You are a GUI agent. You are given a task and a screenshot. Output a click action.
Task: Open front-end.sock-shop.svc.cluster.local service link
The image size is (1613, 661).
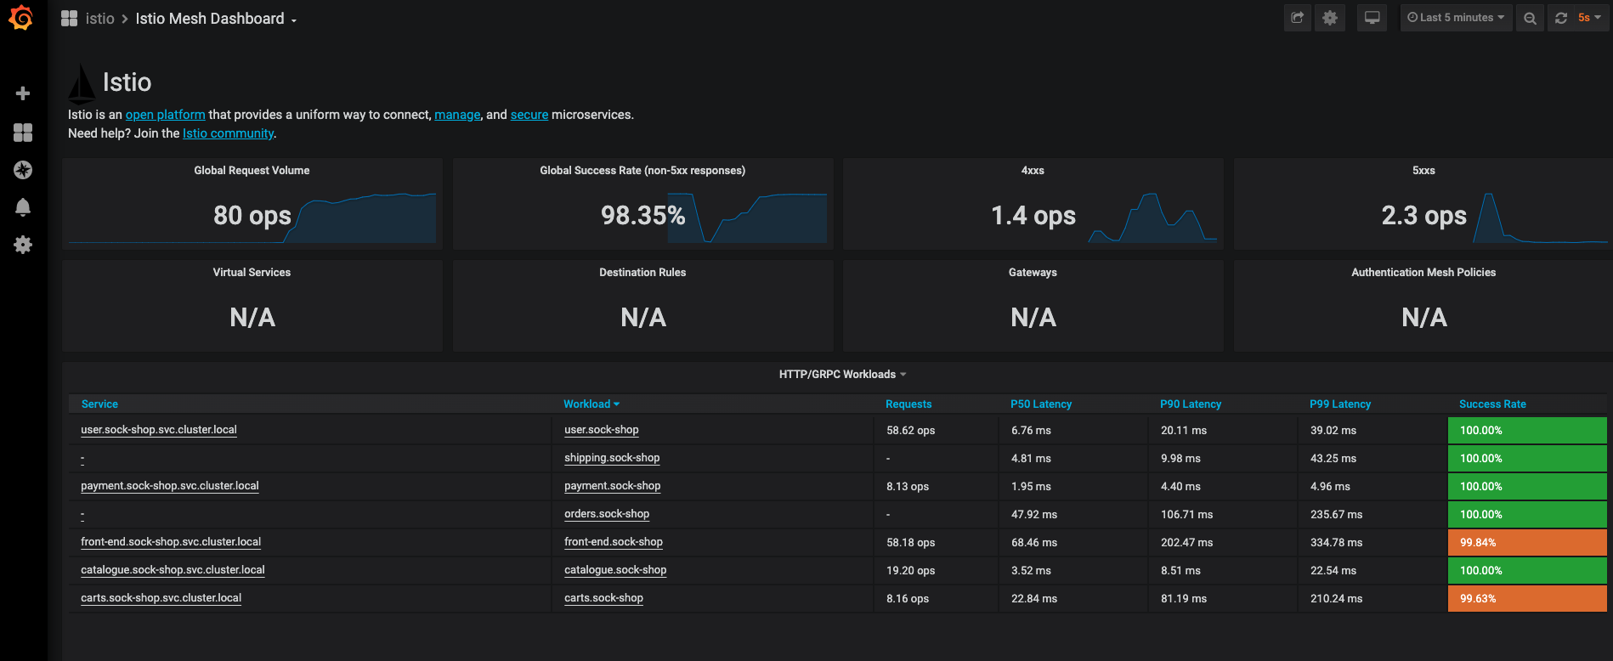click(x=171, y=542)
